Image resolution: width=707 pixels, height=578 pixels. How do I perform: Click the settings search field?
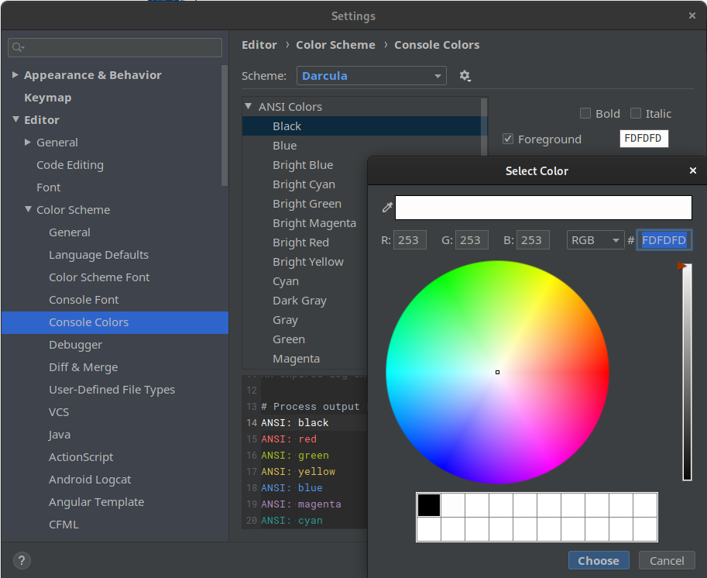tap(115, 47)
